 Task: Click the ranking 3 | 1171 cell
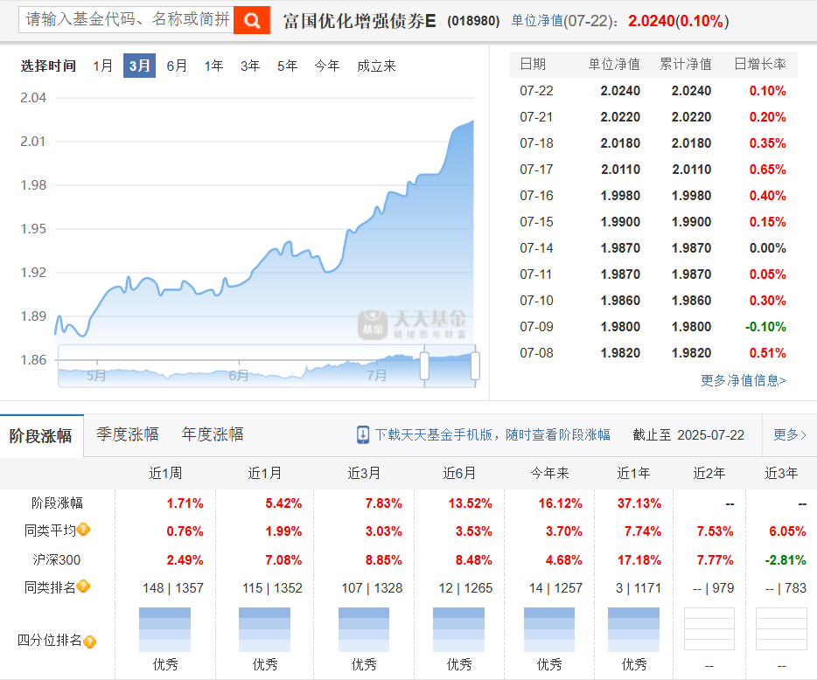click(639, 588)
